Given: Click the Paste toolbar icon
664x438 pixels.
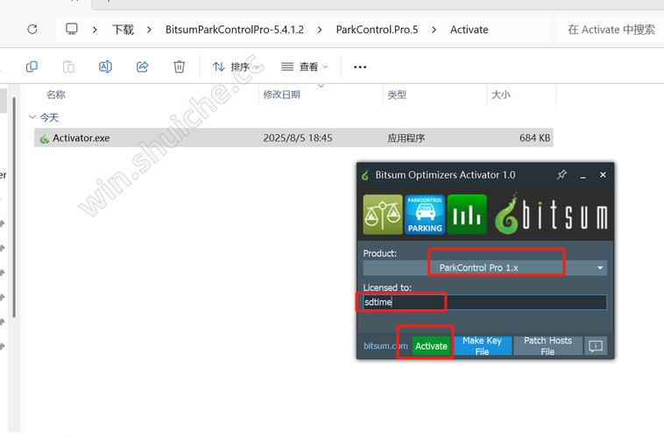Looking at the screenshot, I should [x=68, y=67].
